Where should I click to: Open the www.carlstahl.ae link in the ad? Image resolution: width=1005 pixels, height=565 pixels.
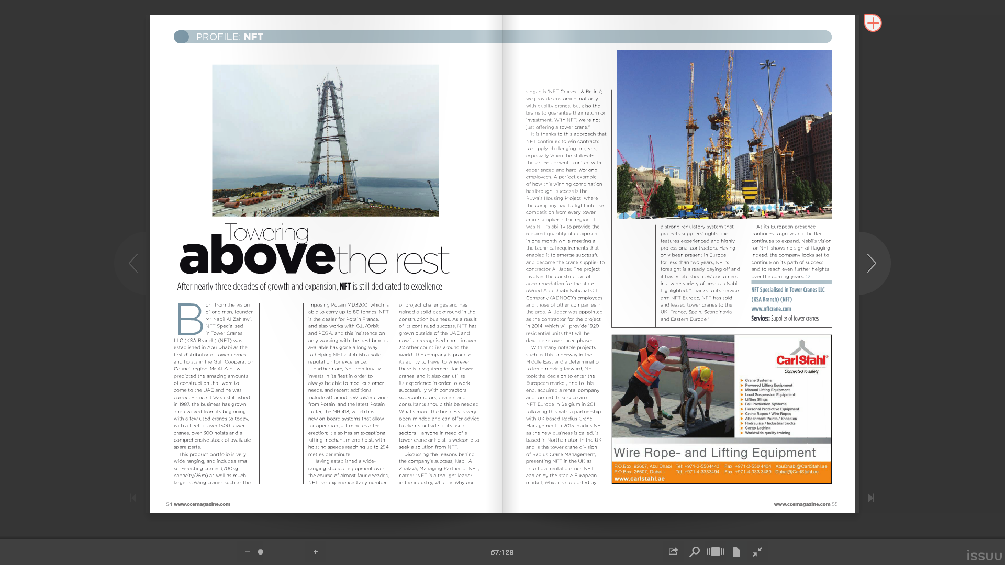(639, 479)
